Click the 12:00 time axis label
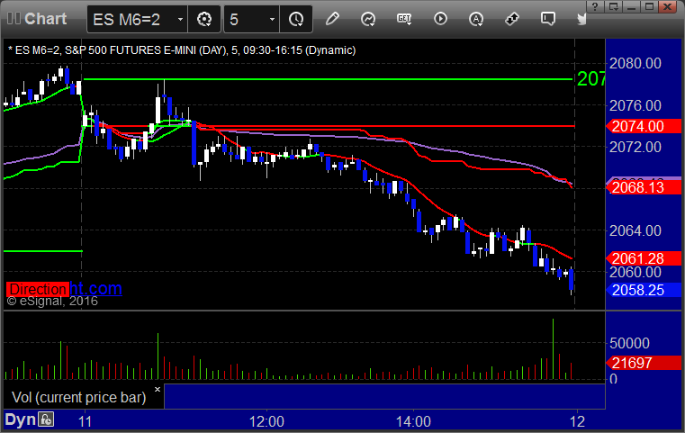This screenshot has height=433, width=685. click(x=266, y=421)
